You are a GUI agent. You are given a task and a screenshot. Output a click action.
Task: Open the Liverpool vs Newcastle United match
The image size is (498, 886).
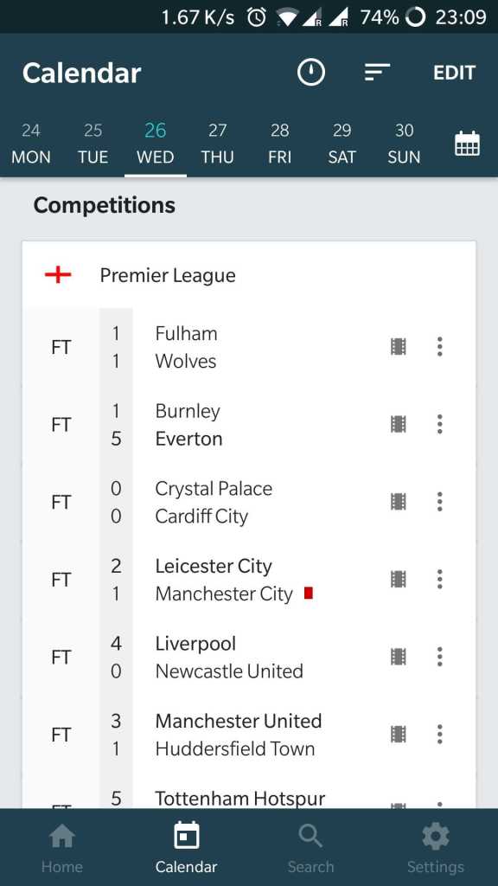[249, 657]
